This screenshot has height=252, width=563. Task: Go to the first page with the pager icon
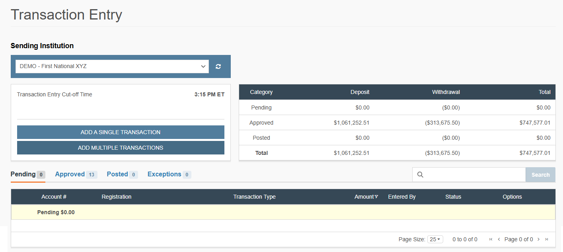tap(491, 239)
